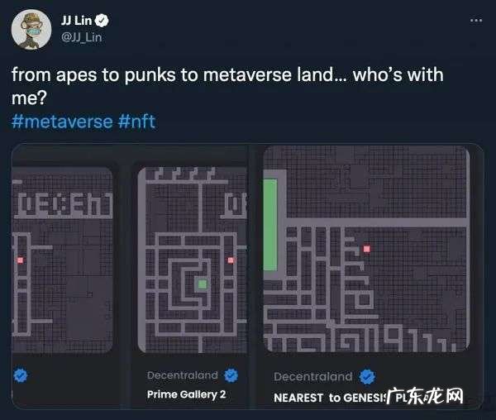496x420 pixels.
Task: Open the @JJ_Lin handle link
Action: (x=81, y=37)
